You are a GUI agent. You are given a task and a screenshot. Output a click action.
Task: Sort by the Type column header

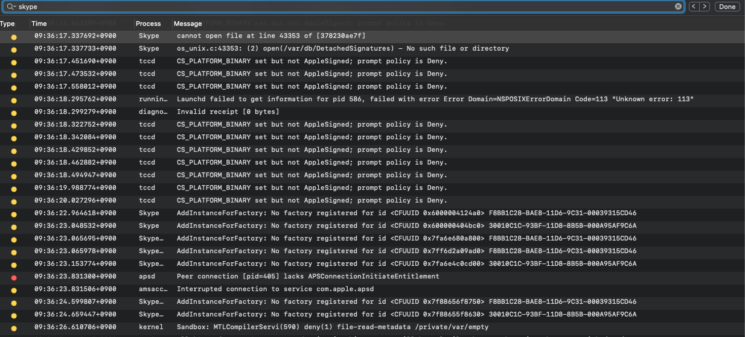pos(8,24)
